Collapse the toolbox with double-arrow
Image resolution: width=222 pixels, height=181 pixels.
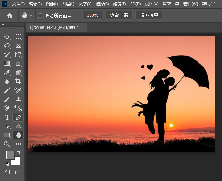pyautogui.click(x=3, y=24)
